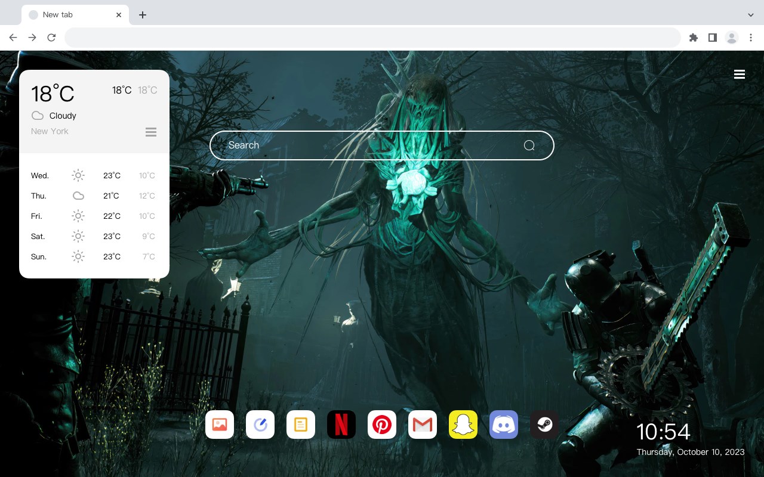
Task: Open the Netflix shortcut
Action: point(341,425)
